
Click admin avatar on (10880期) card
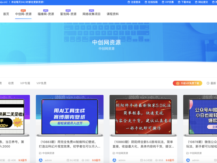pyautogui.click(x=114, y=160)
